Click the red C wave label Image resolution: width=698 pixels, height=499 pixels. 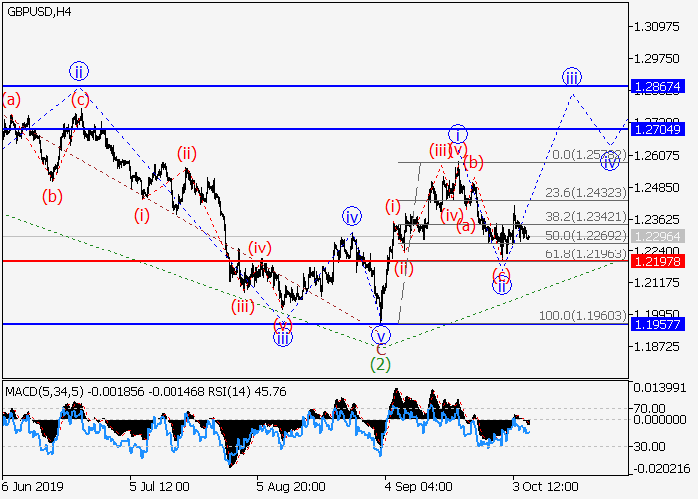tap(380, 349)
